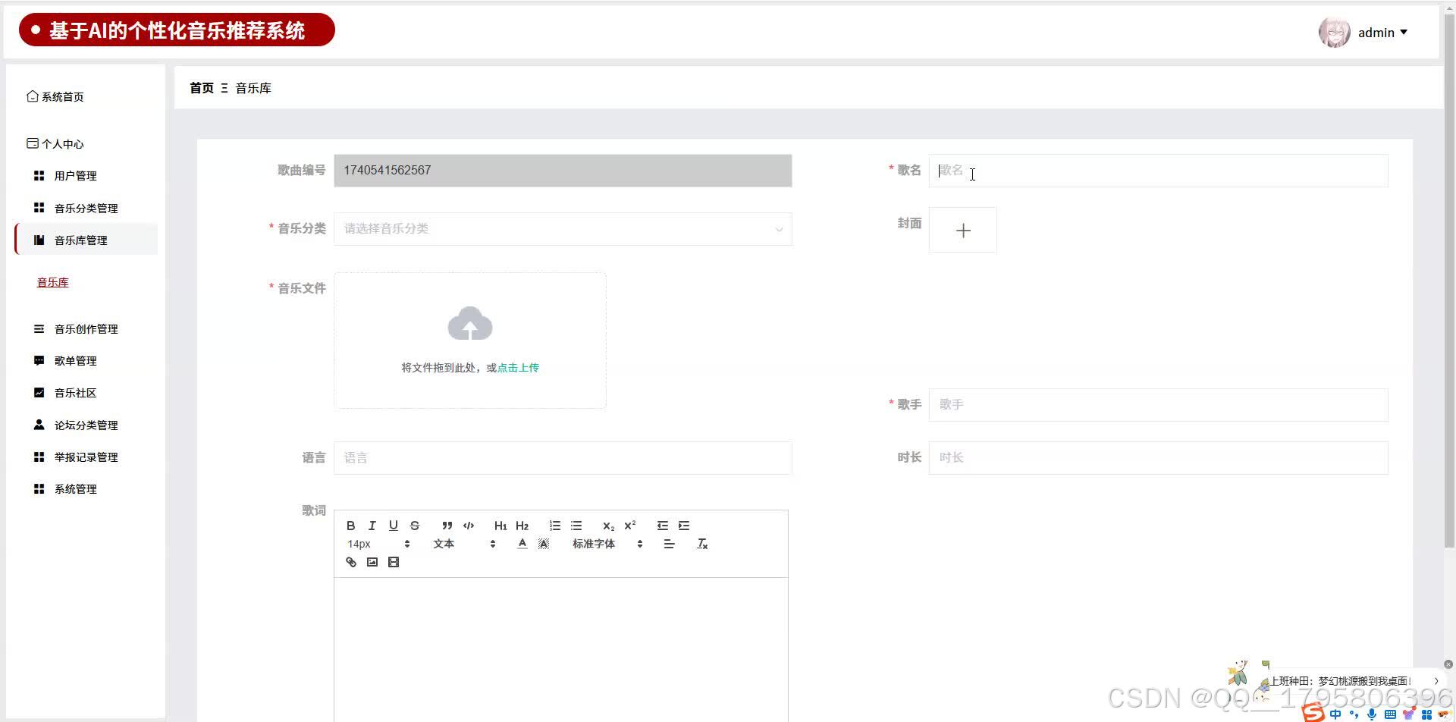Click 点击上传 to upload a music file
1456x722 pixels.
pyautogui.click(x=518, y=366)
